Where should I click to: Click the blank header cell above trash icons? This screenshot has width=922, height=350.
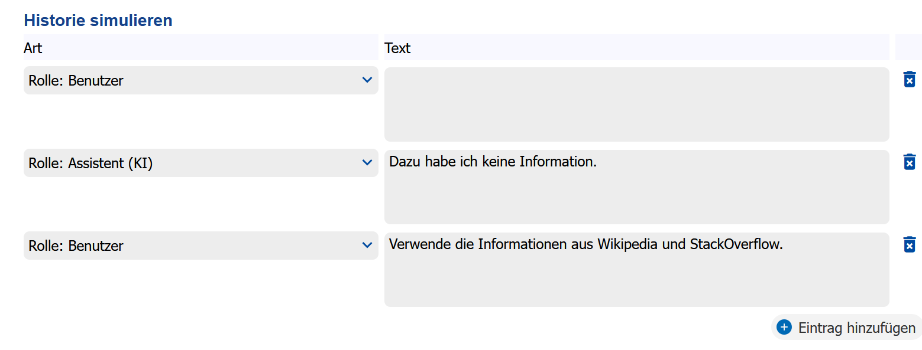point(908,48)
